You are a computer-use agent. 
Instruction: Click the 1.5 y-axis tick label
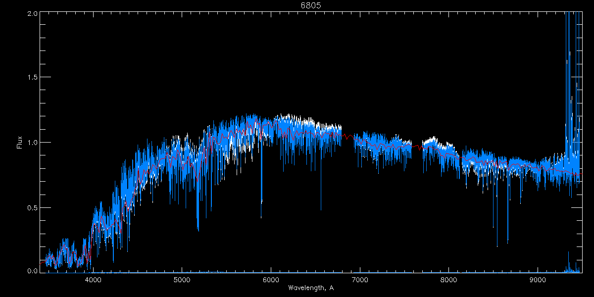click(x=33, y=78)
